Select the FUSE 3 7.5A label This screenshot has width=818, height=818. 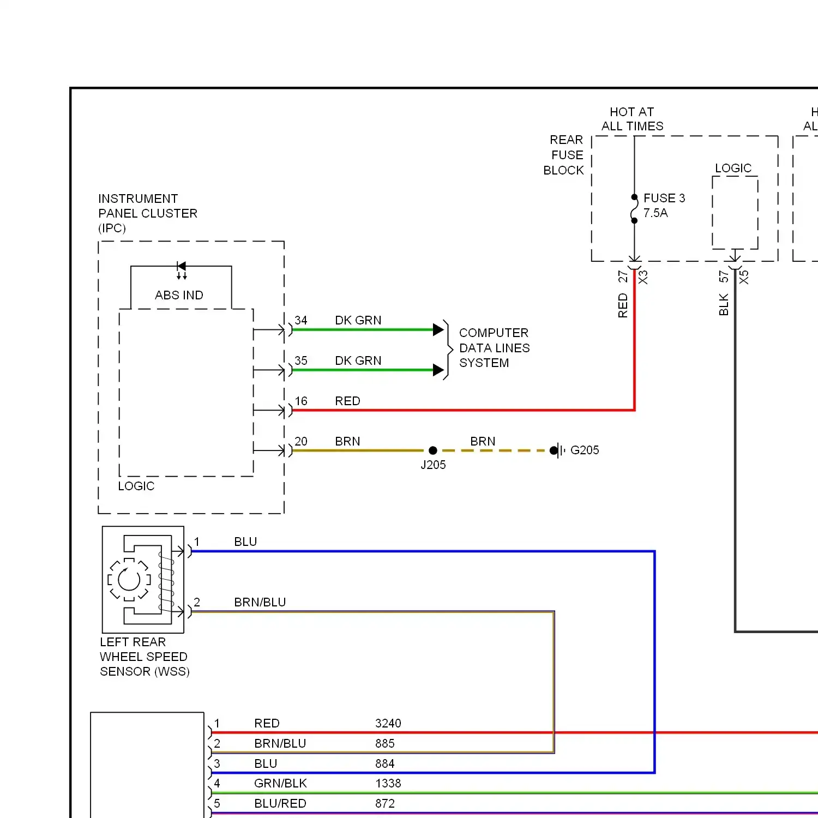(x=664, y=206)
